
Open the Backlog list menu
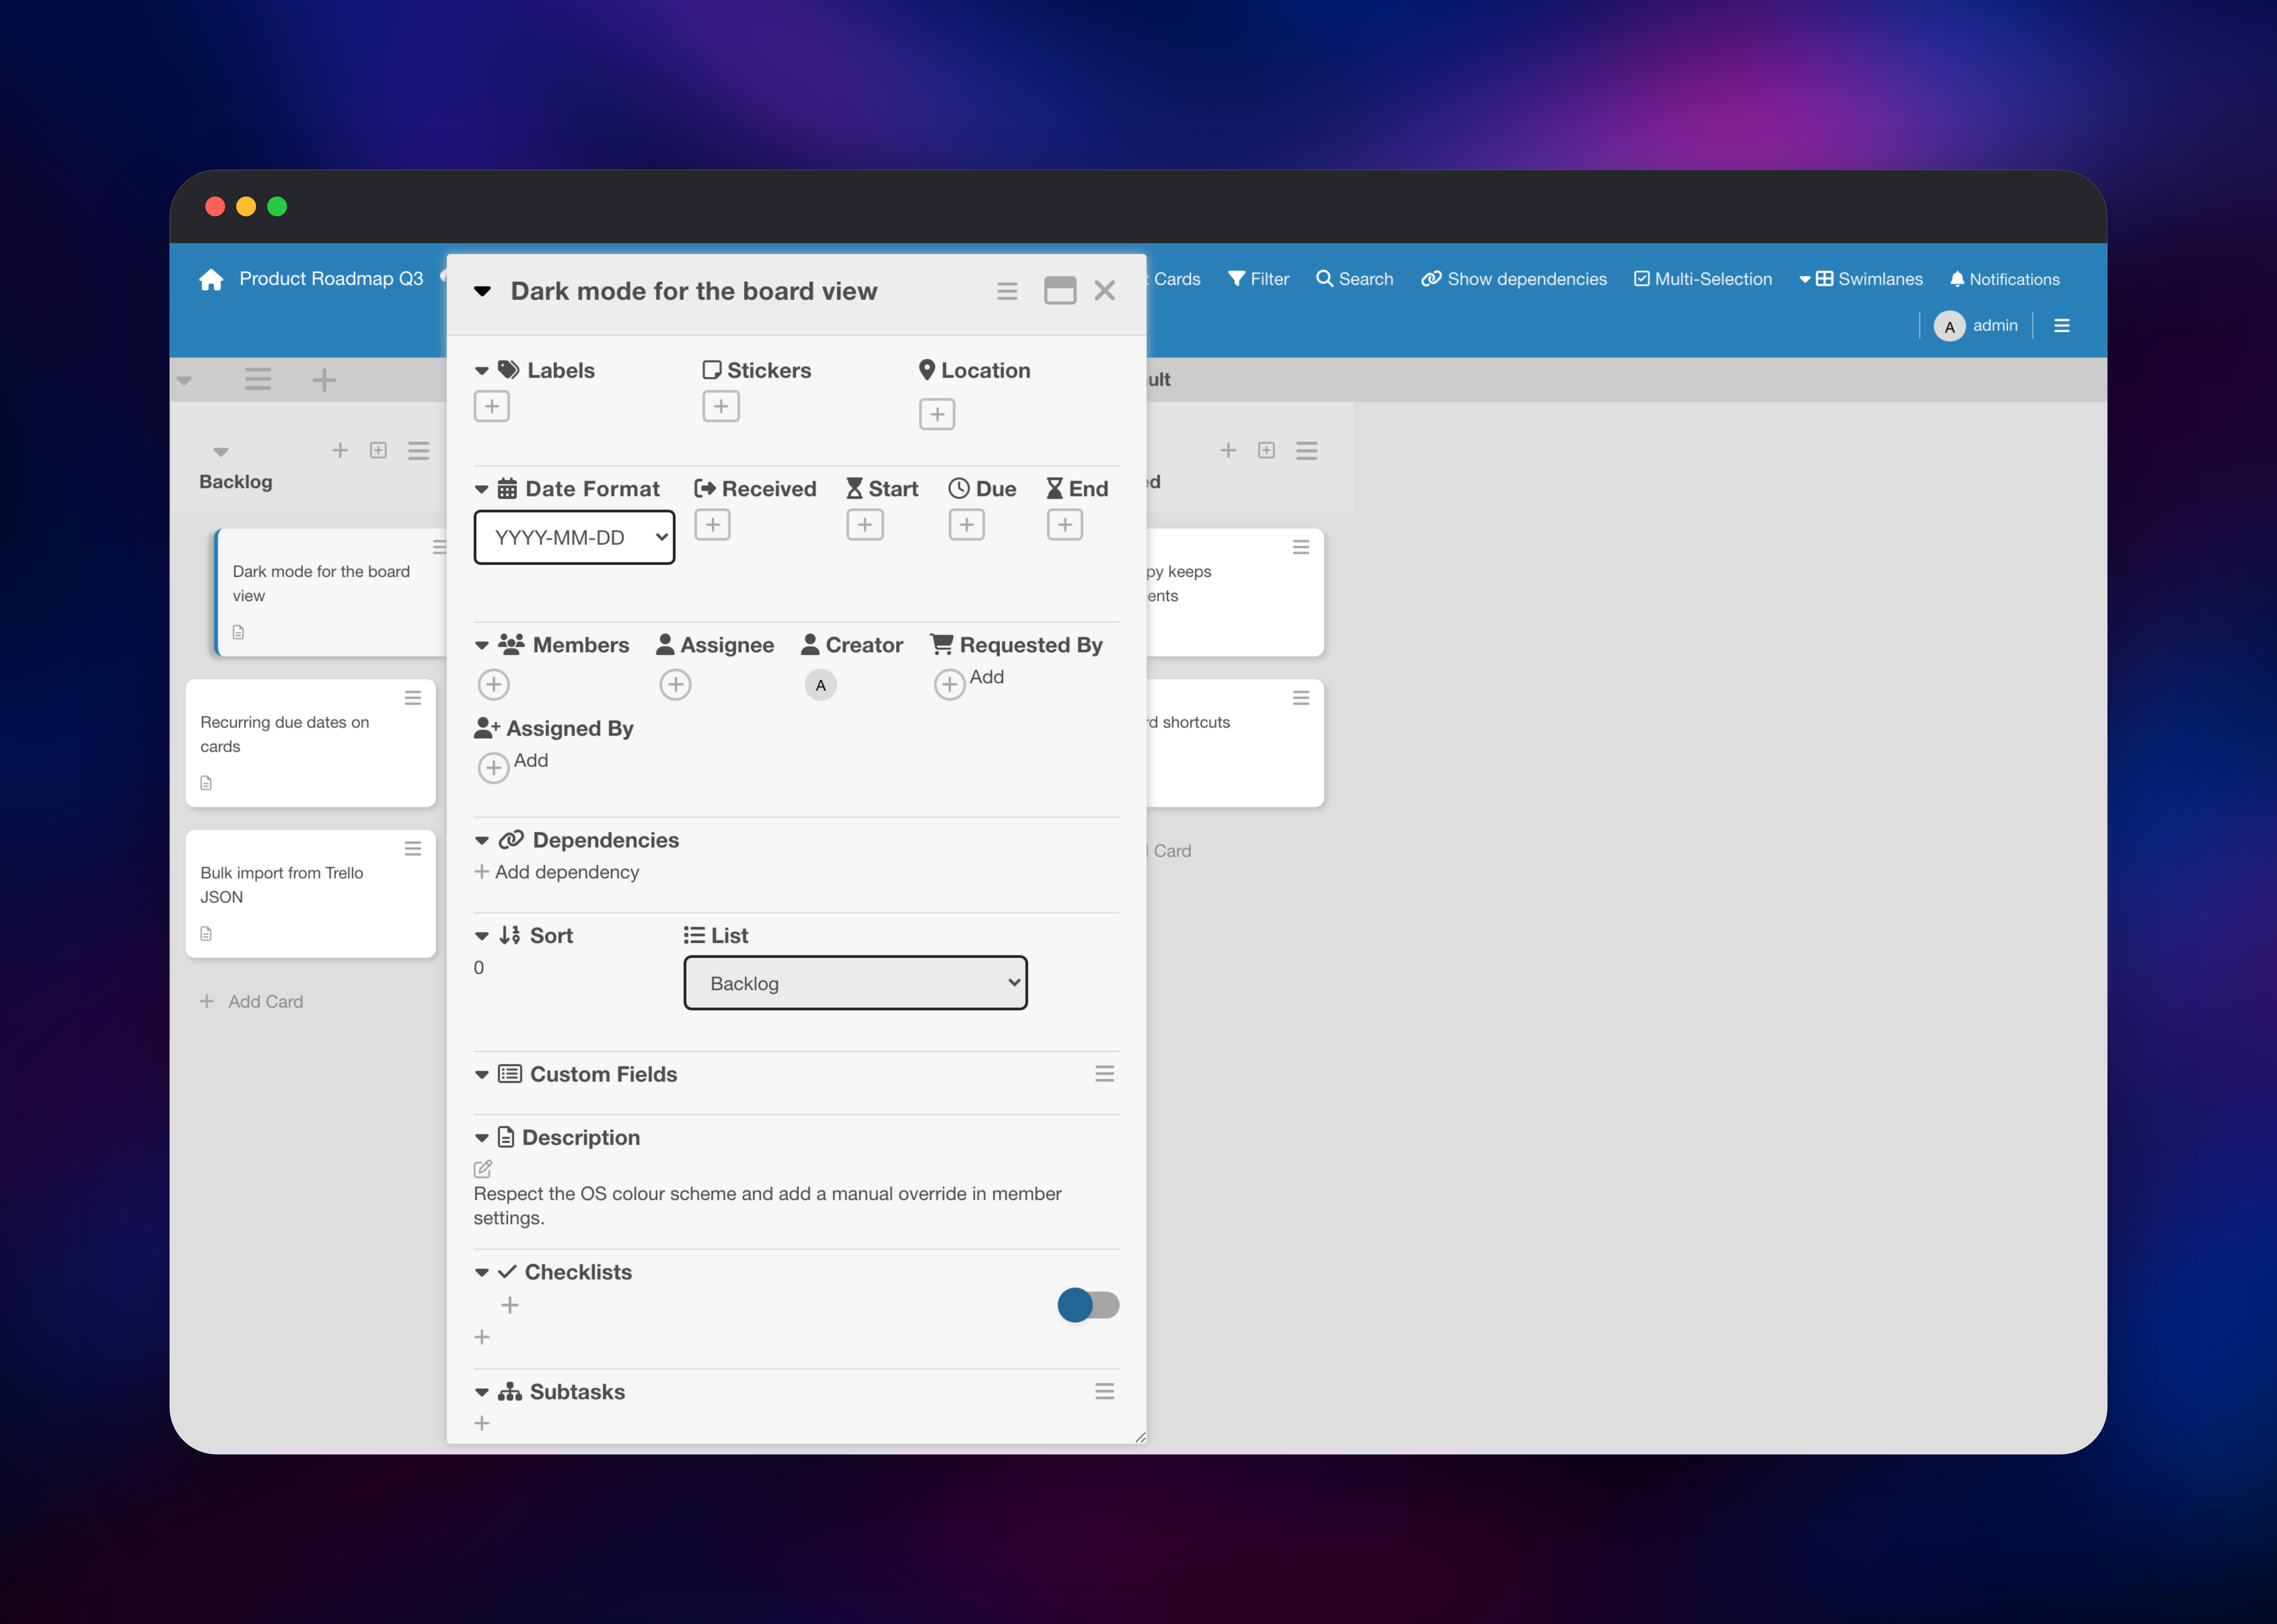pyautogui.click(x=419, y=451)
